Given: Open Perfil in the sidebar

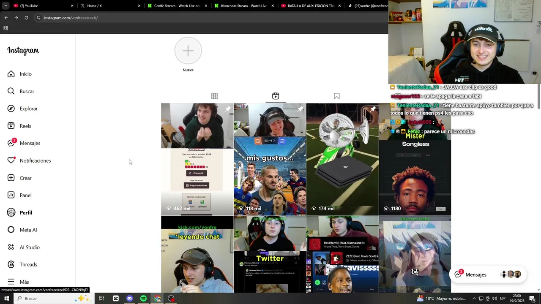Looking at the screenshot, I should 20,213.
